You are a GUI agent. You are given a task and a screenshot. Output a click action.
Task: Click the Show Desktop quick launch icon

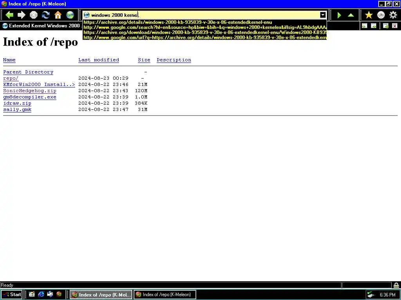32,295
